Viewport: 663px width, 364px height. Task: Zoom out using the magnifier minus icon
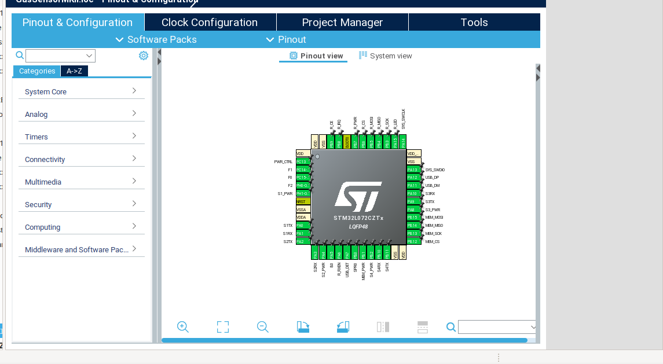(262, 327)
